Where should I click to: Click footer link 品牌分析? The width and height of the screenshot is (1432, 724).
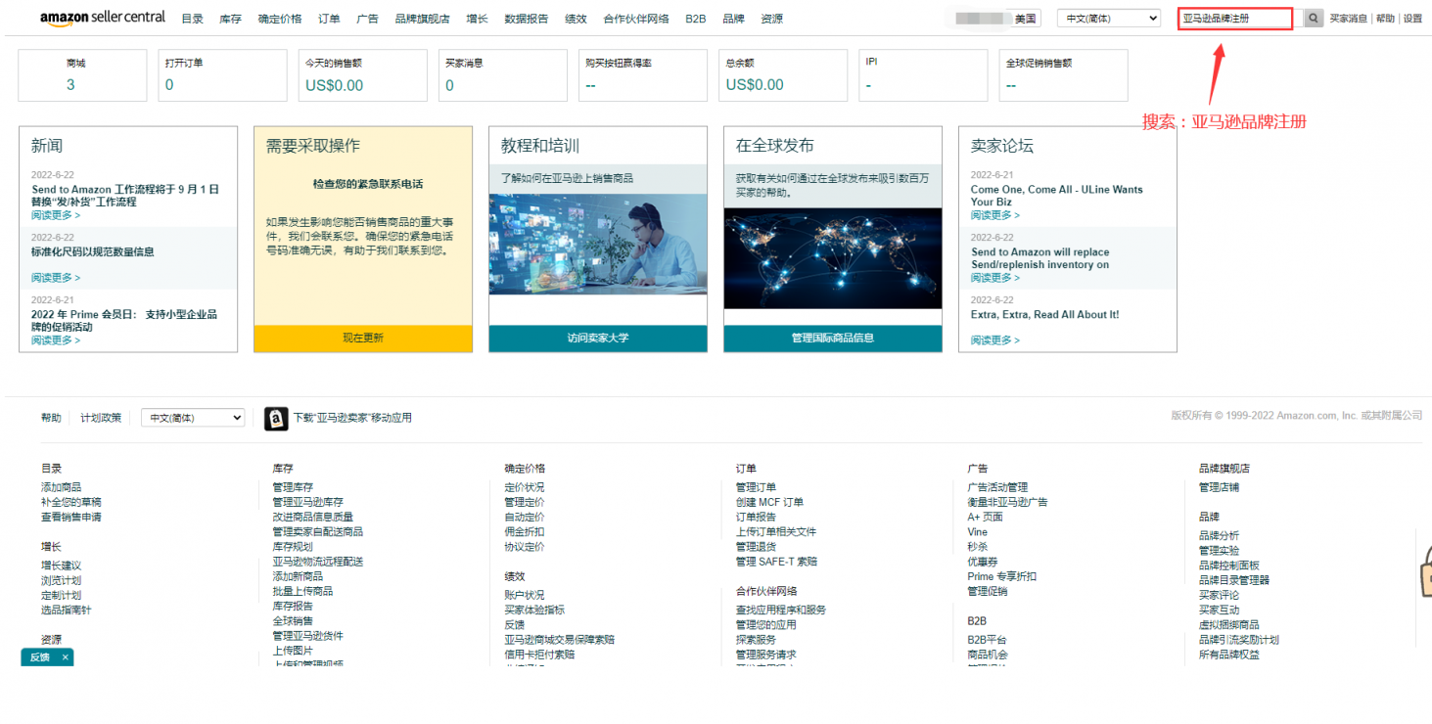[1219, 535]
